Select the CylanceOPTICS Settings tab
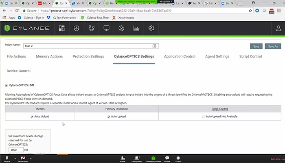The image size is (285, 163). [134, 57]
